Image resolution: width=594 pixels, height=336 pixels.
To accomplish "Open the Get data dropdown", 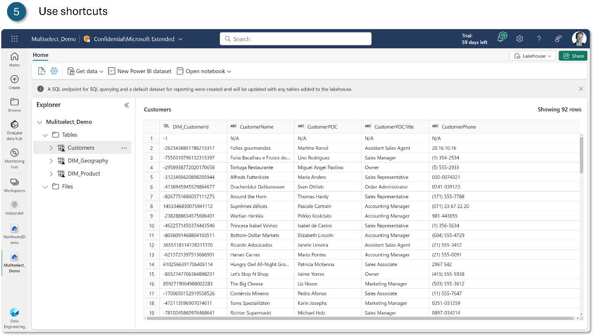I will pyautogui.click(x=85, y=71).
